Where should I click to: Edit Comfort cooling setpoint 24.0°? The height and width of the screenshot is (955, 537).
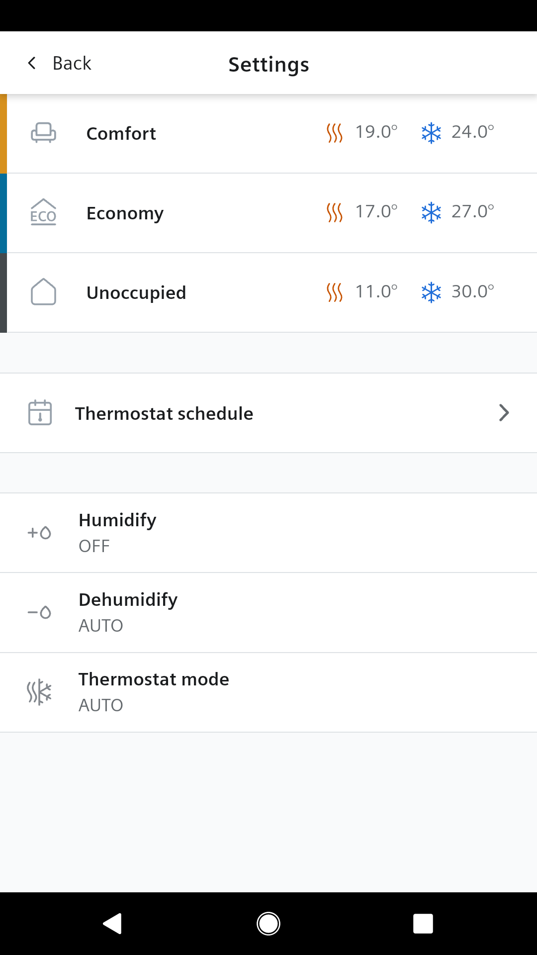[473, 132]
